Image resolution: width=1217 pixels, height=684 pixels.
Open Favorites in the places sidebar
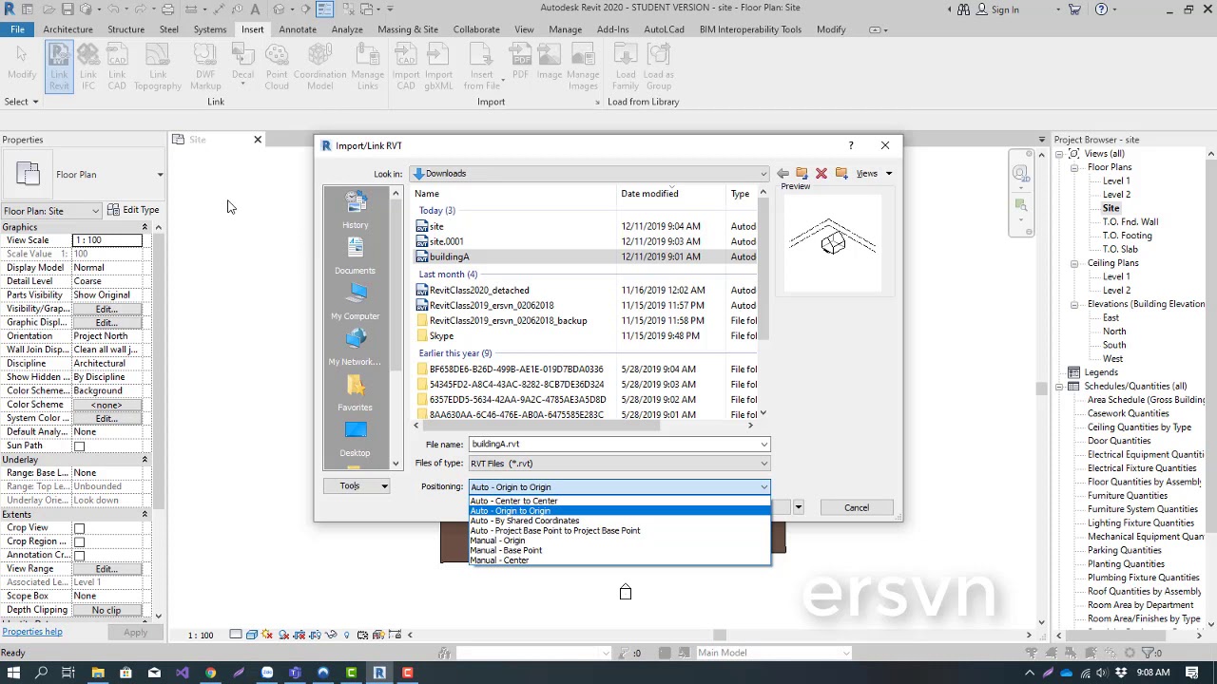click(355, 392)
